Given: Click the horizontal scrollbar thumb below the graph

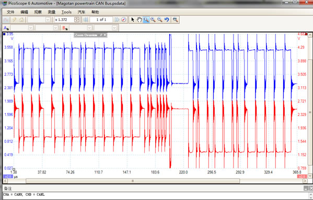Looking at the screenshot, I should point(133,181).
